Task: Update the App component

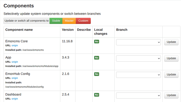Action: click(171, 58)
